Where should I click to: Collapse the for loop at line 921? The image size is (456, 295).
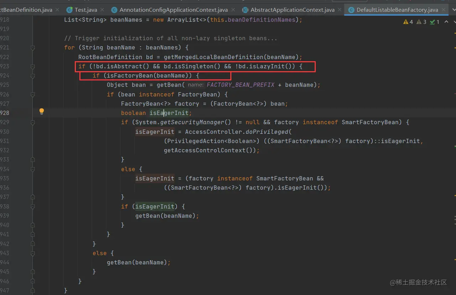tap(33, 48)
